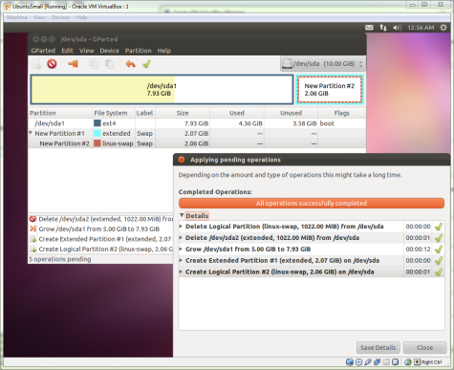Screen dimensions: 454x370
Task: Click checkmark for Delete Logical Partition operation
Action: (439, 227)
